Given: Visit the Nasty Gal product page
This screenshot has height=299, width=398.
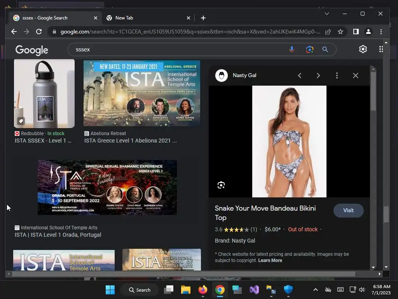Looking at the screenshot, I should click(x=349, y=210).
